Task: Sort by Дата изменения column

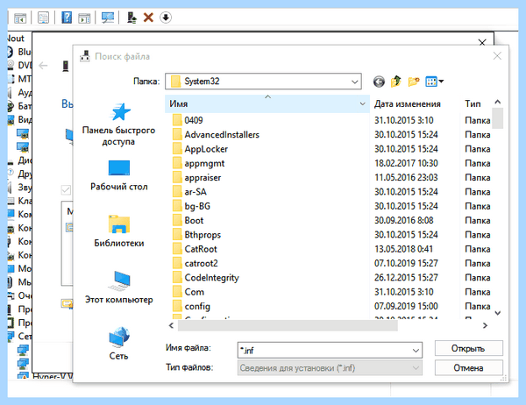Action: 415,104
